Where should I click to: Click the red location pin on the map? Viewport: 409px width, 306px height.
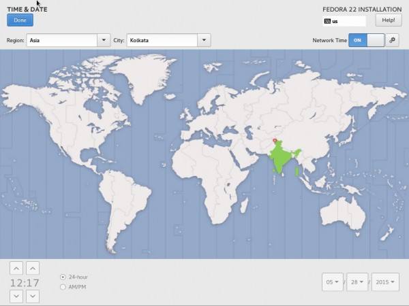click(x=275, y=141)
